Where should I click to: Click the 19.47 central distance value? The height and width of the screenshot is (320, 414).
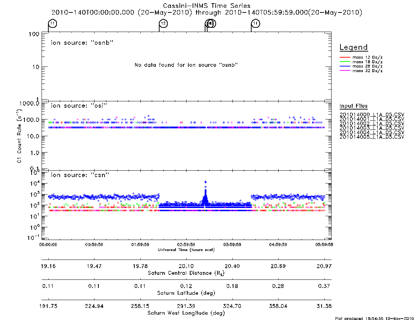[x=94, y=266]
